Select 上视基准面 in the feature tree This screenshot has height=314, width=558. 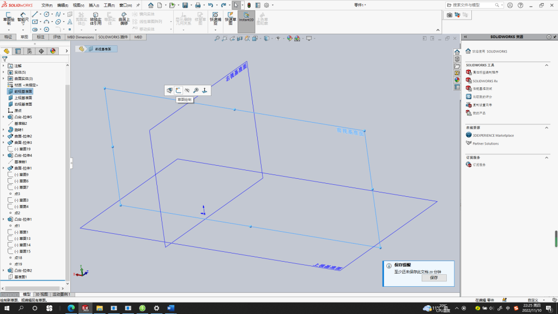(23, 98)
